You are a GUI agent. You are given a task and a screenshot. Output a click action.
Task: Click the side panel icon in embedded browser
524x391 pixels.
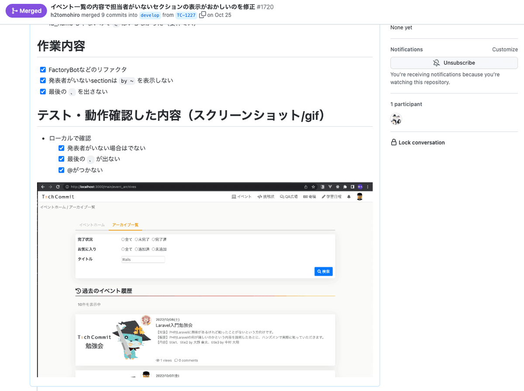click(352, 187)
